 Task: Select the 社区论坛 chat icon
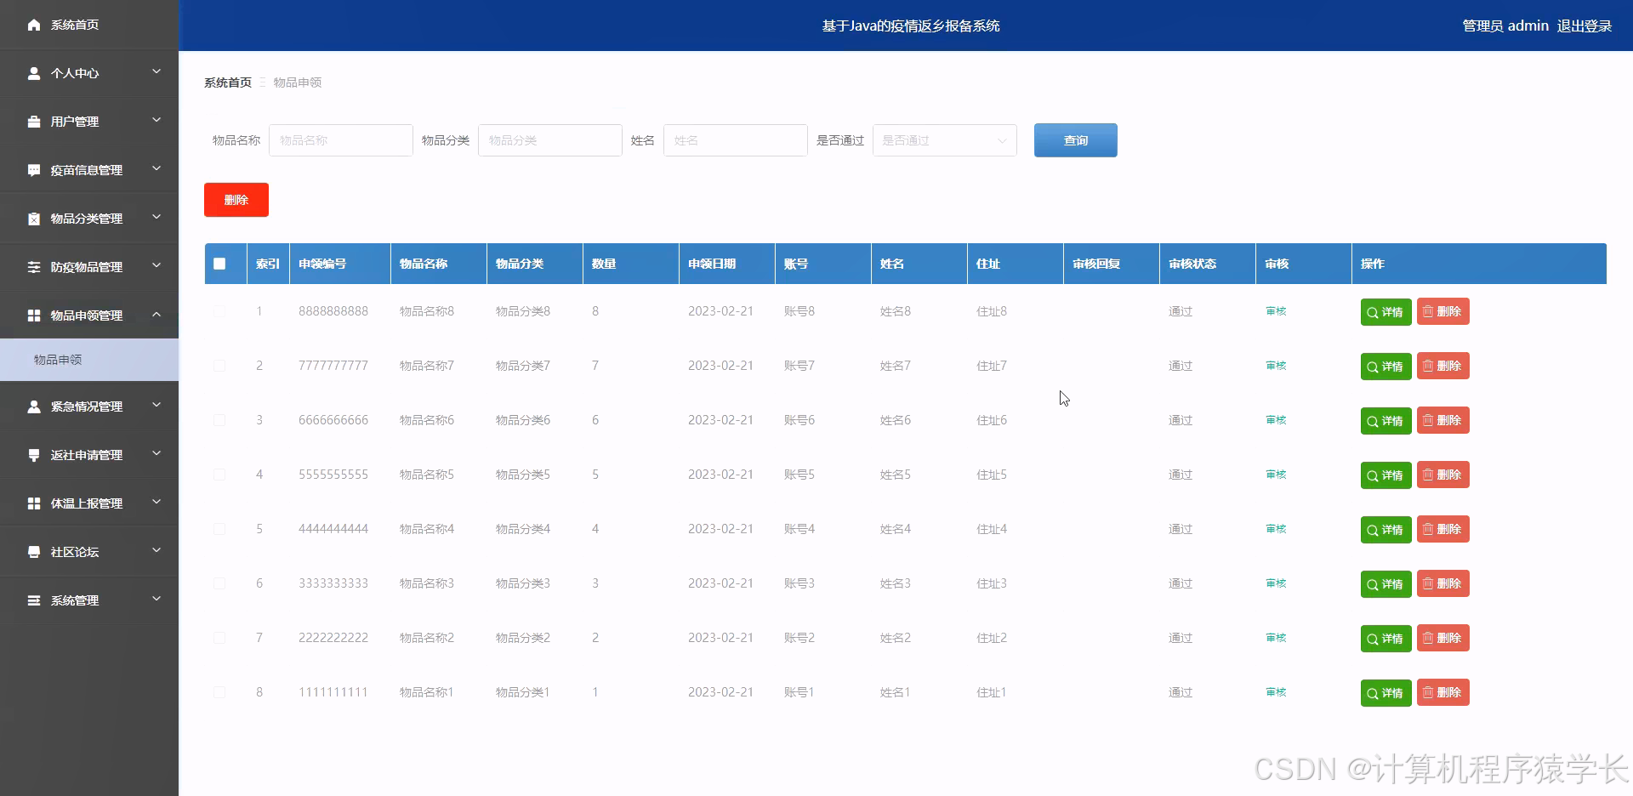[x=34, y=551]
